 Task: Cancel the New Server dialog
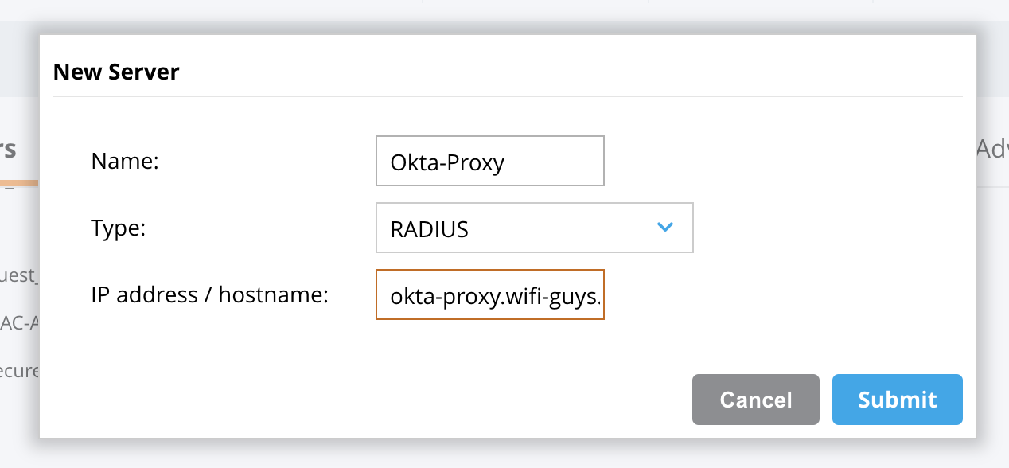click(754, 400)
